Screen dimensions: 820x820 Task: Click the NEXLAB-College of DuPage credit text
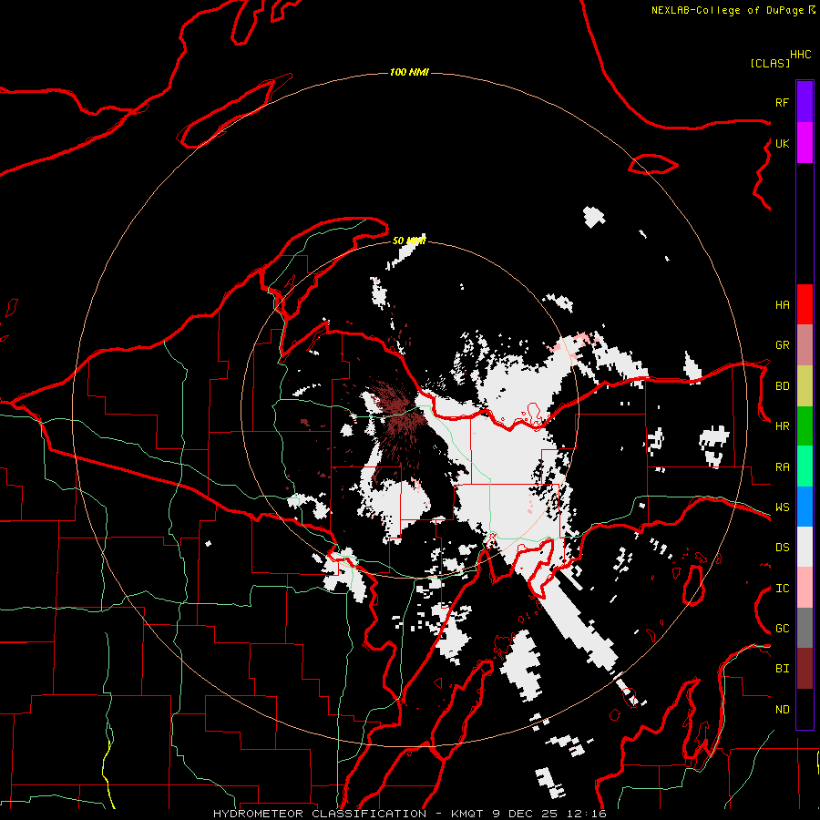[x=727, y=10]
